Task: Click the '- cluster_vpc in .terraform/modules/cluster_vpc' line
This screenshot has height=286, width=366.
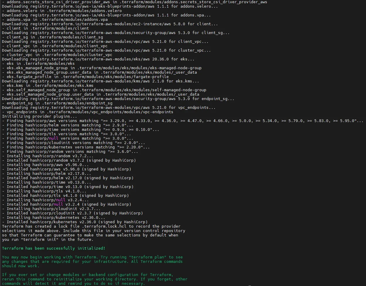Action: pos(57,55)
